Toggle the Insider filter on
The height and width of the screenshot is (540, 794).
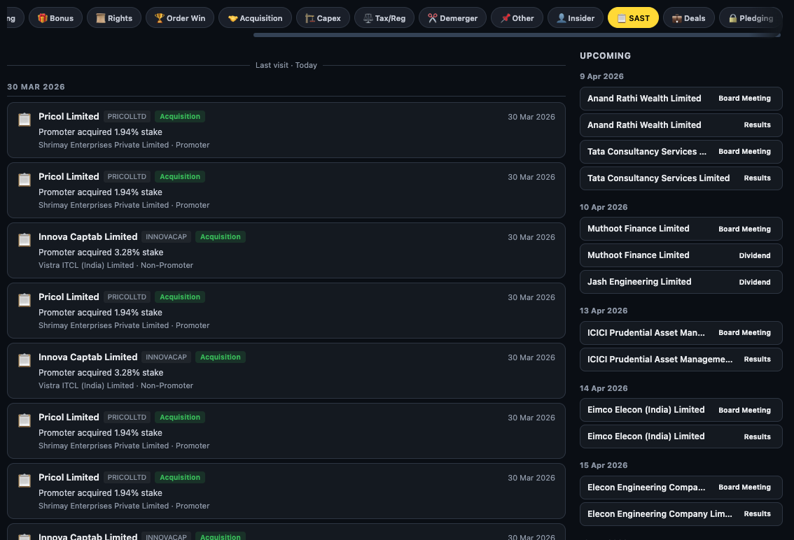click(575, 18)
